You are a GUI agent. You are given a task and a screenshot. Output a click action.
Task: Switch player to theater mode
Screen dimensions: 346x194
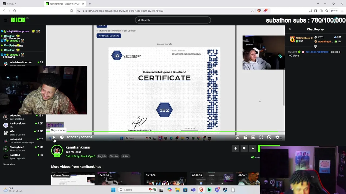(253, 137)
